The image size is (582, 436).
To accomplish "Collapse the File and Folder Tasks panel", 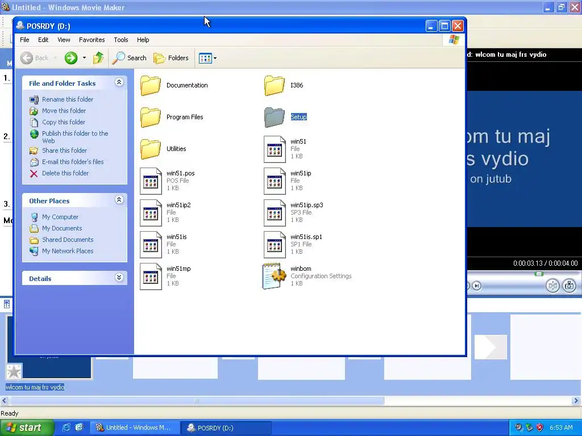I will [x=119, y=82].
